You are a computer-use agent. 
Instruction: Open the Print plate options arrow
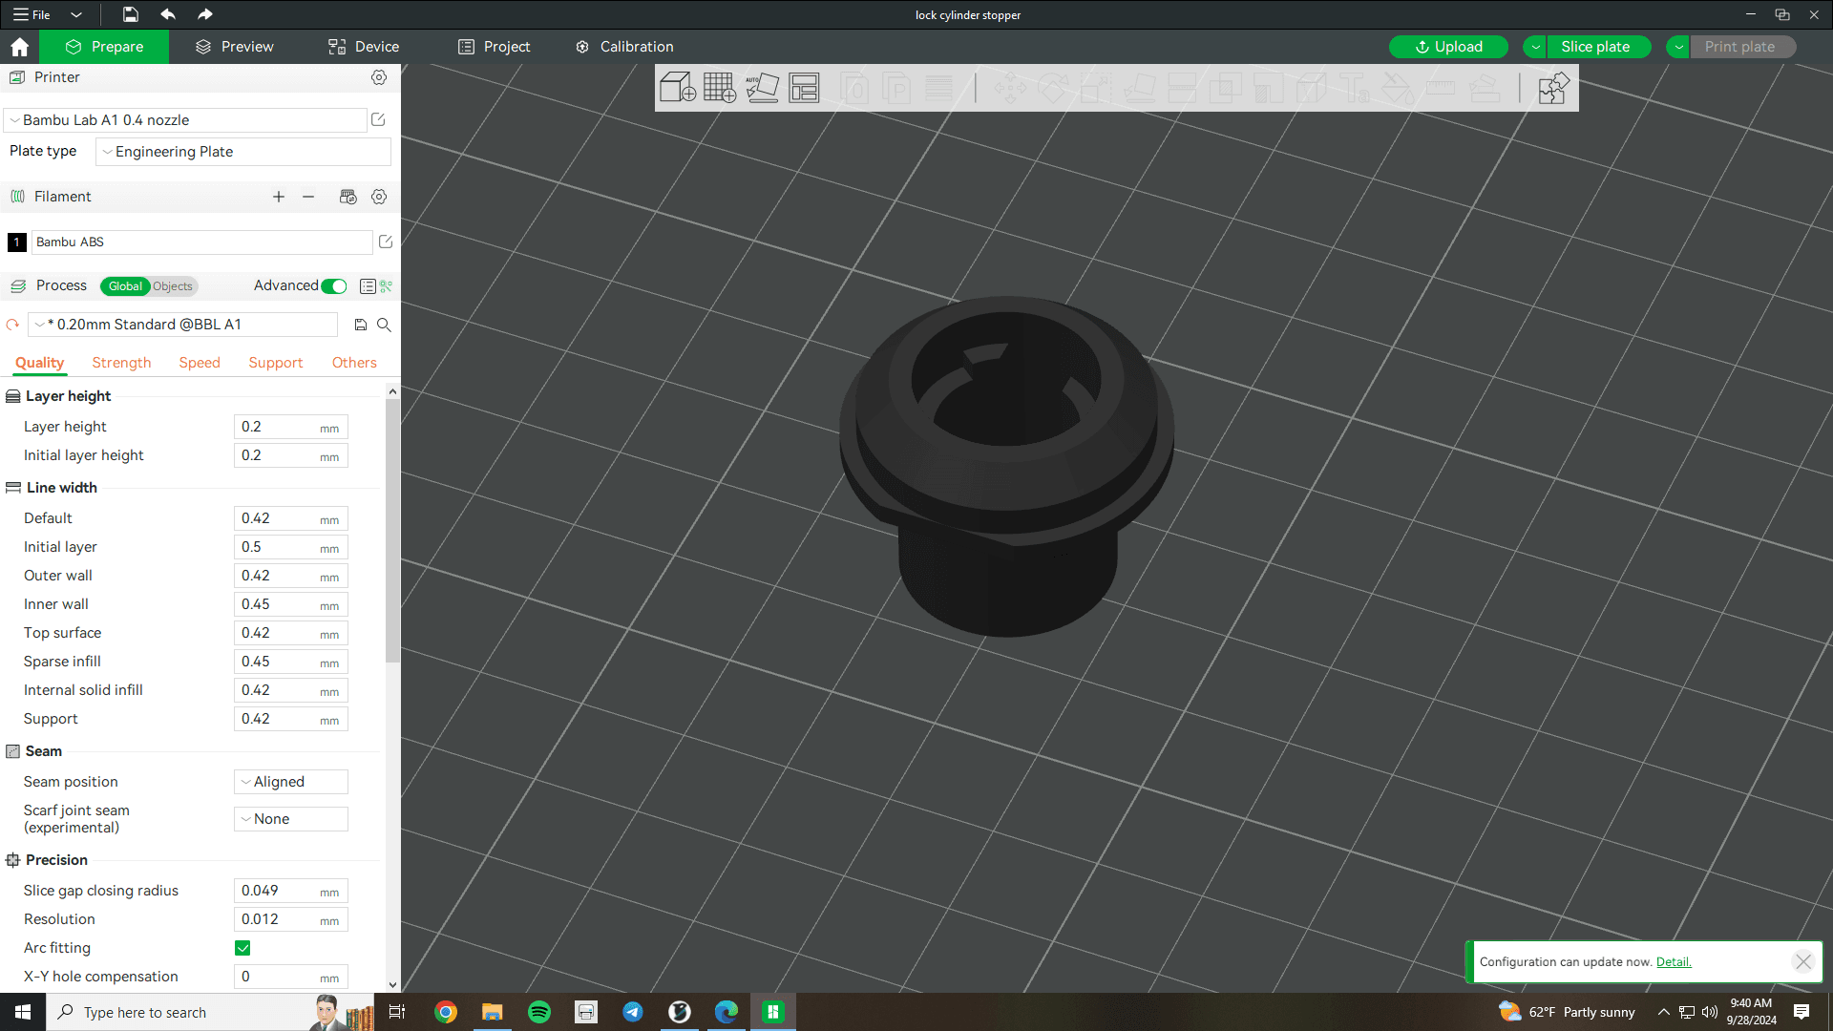pyautogui.click(x=1678, y=47)
